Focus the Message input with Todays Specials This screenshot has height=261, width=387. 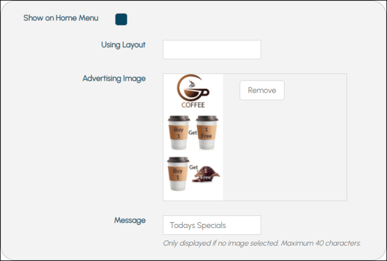pos(212,225)
